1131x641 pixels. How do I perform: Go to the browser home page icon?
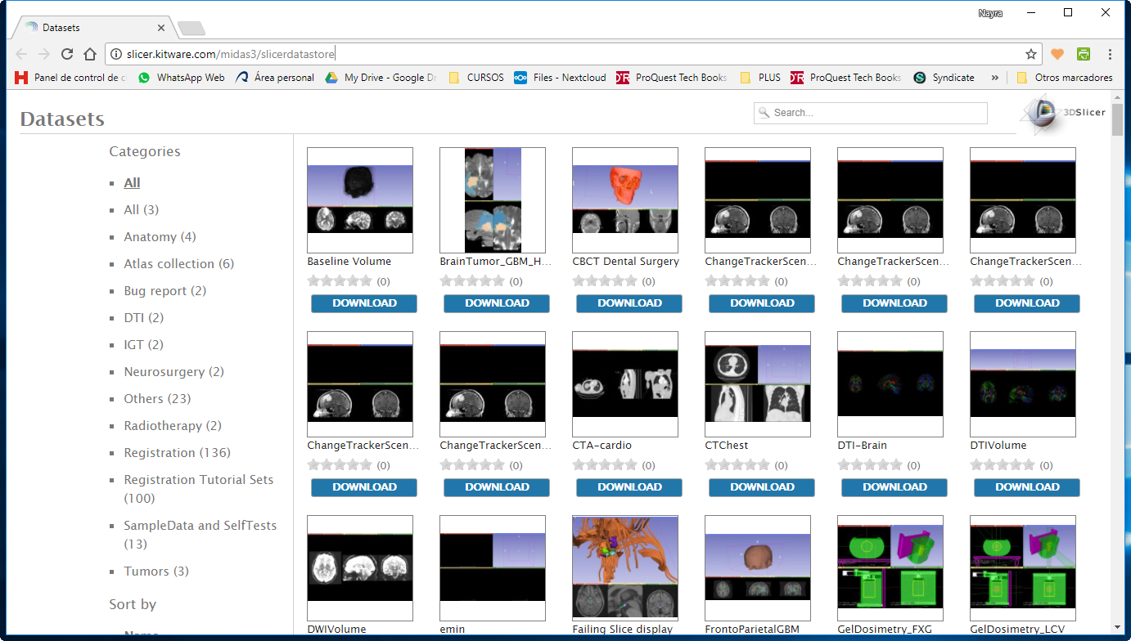[90, 54]
